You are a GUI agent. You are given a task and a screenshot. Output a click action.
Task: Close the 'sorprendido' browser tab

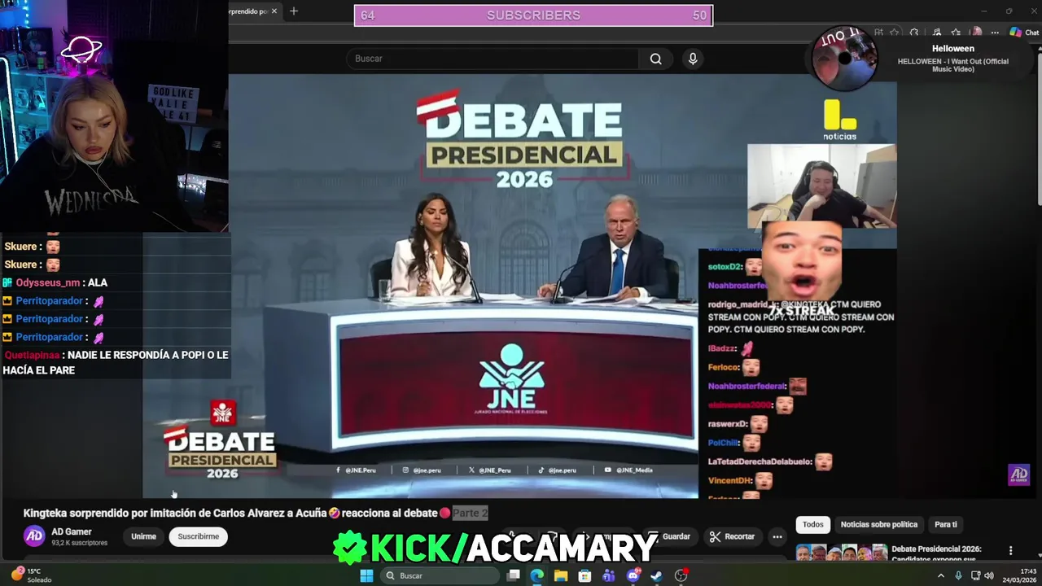tap(274, 11)
